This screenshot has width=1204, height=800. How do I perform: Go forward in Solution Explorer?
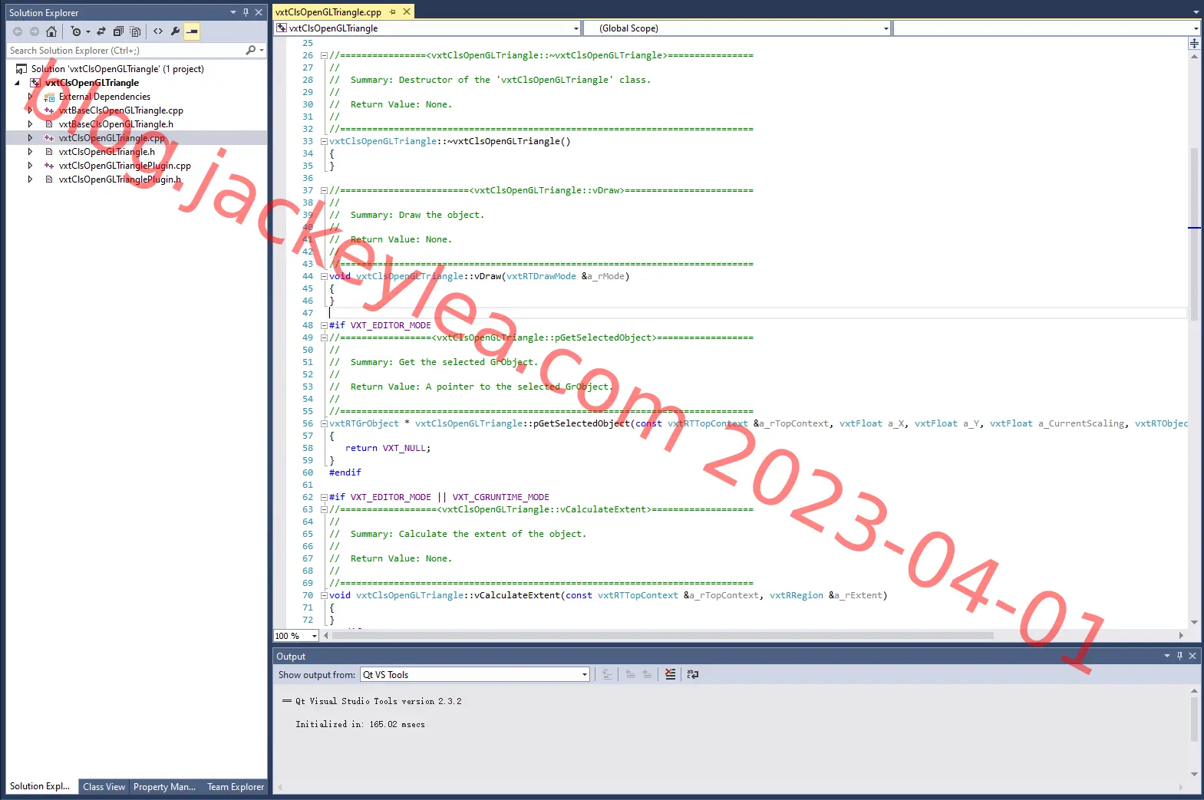point(34,31)
